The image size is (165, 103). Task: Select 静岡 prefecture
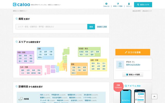(98, 69)
